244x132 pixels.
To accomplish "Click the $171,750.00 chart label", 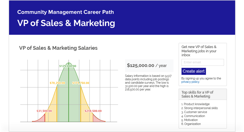I will 80,83.
